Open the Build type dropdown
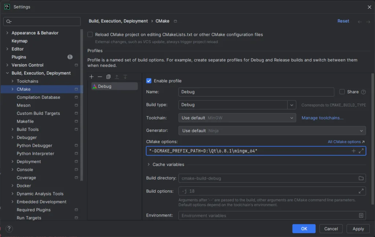The image size is (375, 237). click(x=292, y=105)
